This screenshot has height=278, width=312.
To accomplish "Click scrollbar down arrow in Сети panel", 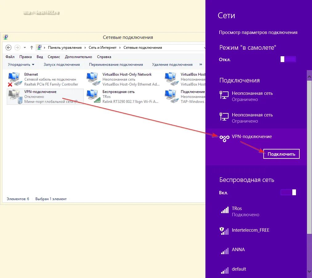I will point(309,272).
